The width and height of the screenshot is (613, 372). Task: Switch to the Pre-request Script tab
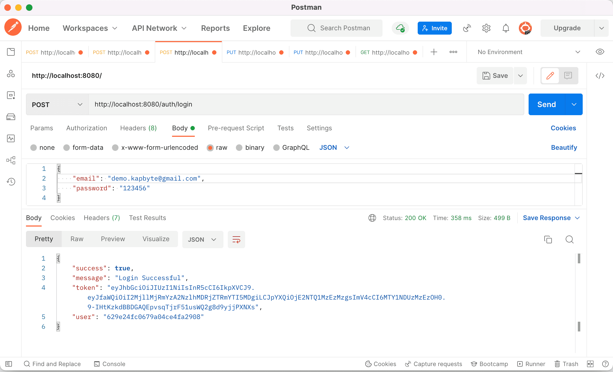point(236,128)
